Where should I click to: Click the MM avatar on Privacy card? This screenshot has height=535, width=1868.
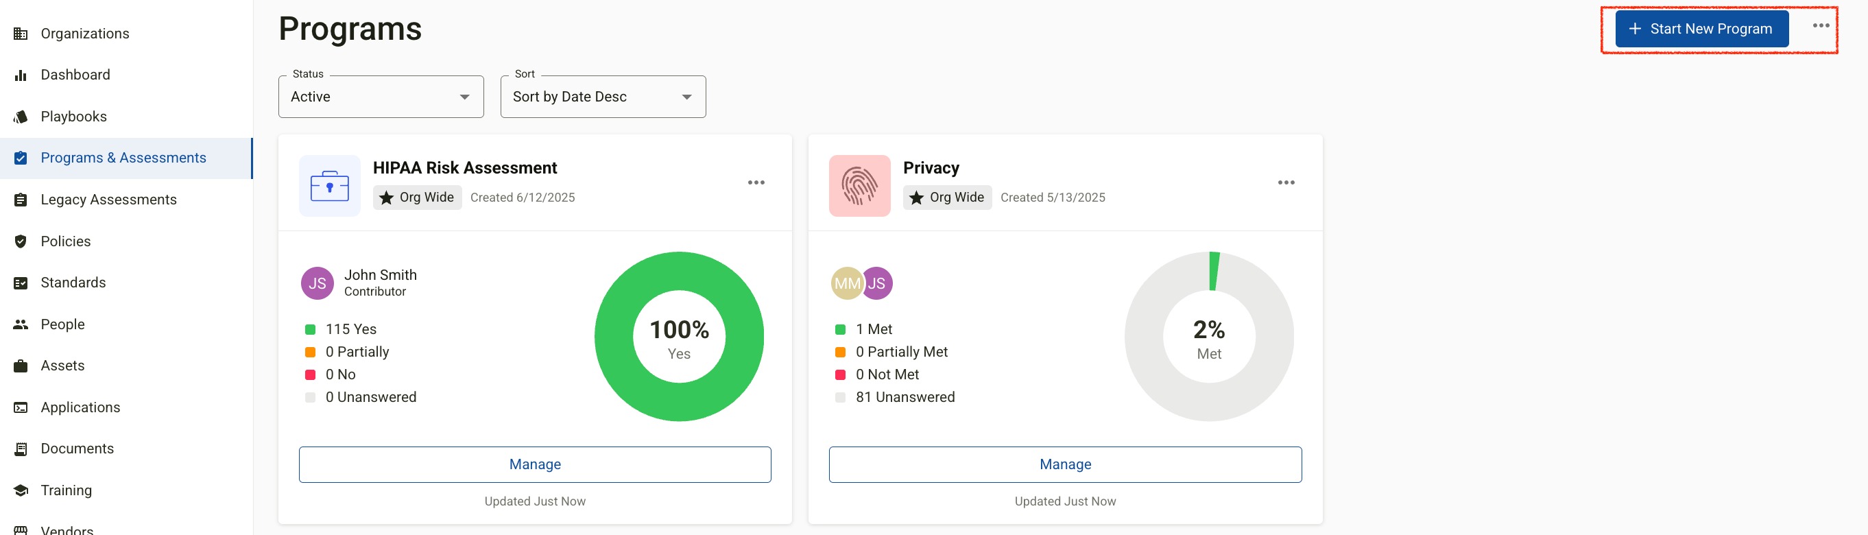846,283
